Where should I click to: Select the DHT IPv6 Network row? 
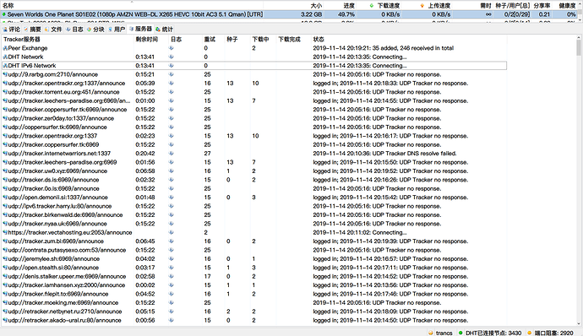pos(254,66)
